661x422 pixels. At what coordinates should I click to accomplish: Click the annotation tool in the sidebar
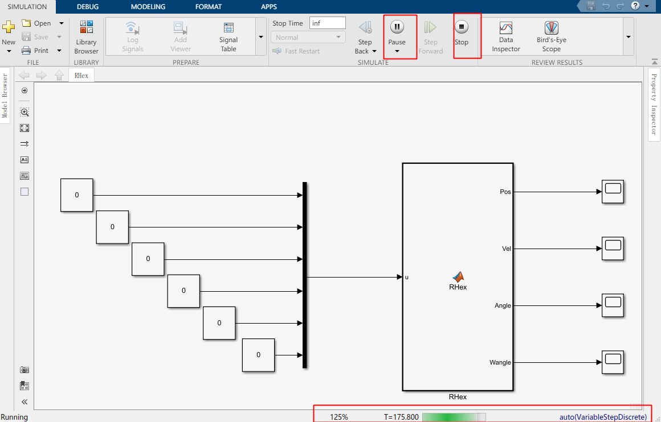[24, 160]
